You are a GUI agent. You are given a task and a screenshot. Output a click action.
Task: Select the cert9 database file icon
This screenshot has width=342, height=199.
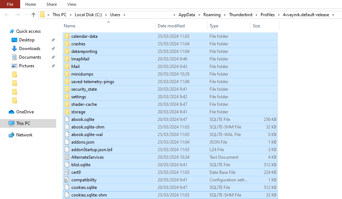point(67,172)
